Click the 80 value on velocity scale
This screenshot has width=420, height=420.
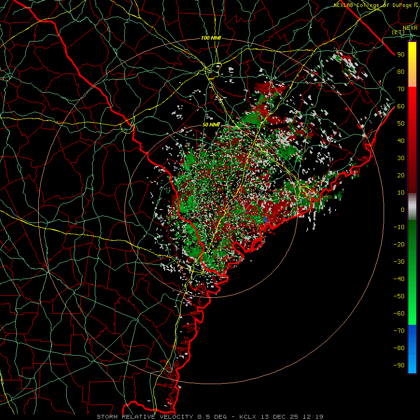401,72
